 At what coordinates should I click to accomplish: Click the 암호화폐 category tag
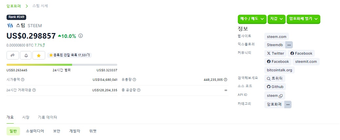(x=274, y=104)
